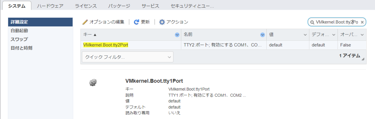Switch to the システム tab
This screenshot has width=375, height=119.
click(17, 6)
